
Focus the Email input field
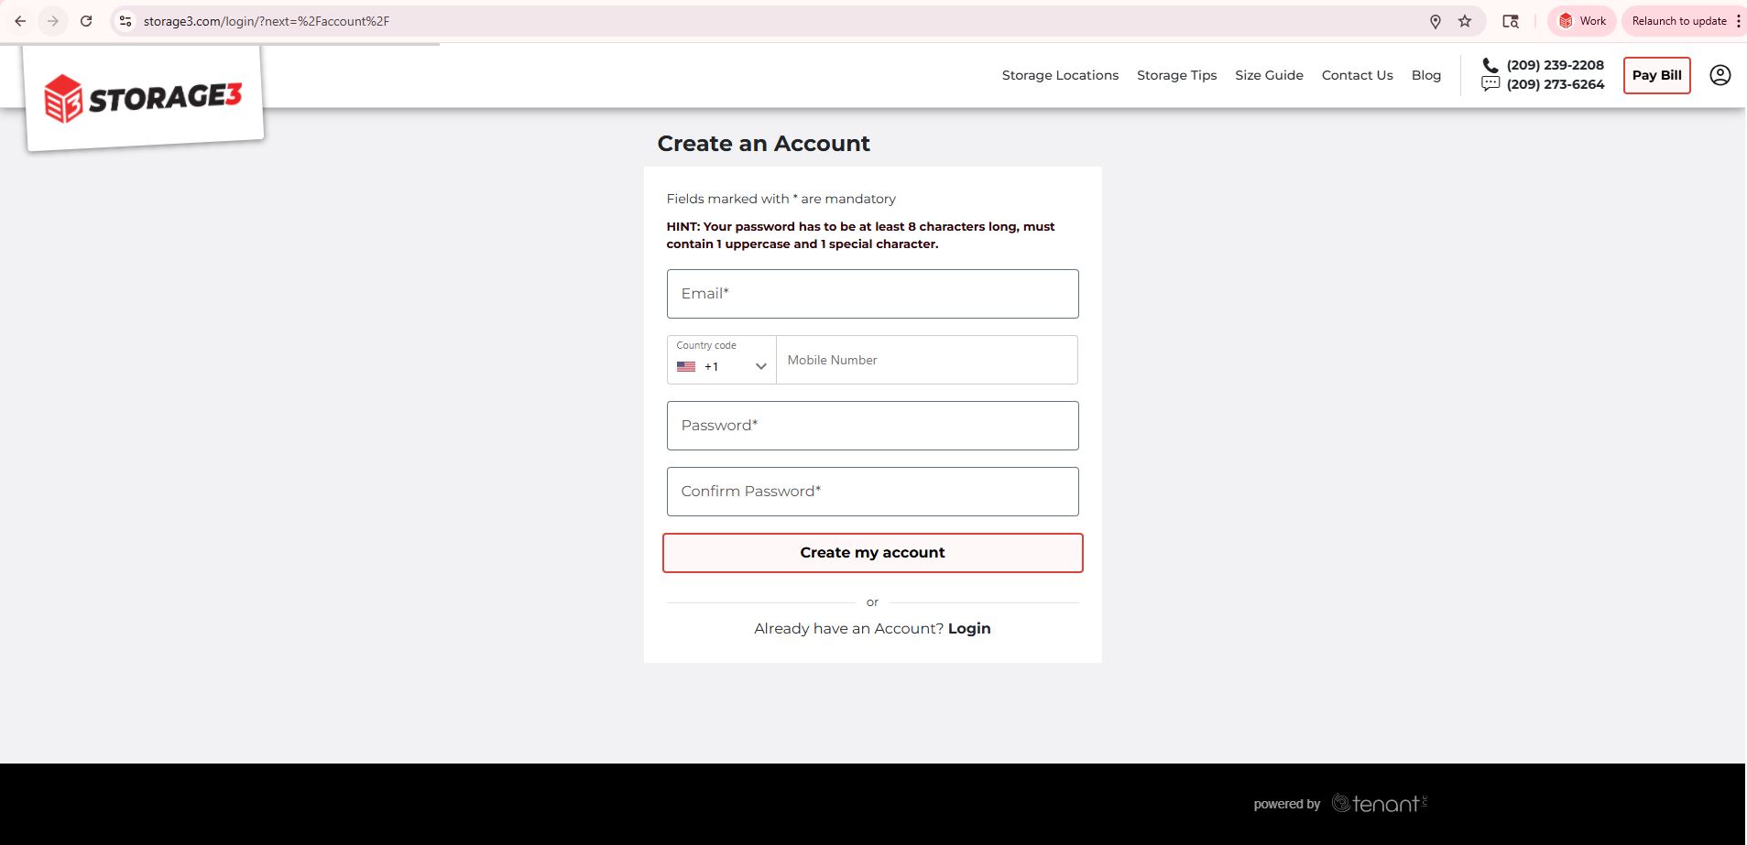[x=872, y=294]
